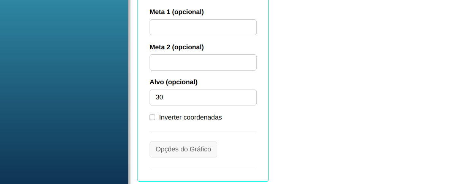Click the word "coordenadas" beside the checkbox
The width and height of the screenshot is (470, 184).
[x=202, y=118]
